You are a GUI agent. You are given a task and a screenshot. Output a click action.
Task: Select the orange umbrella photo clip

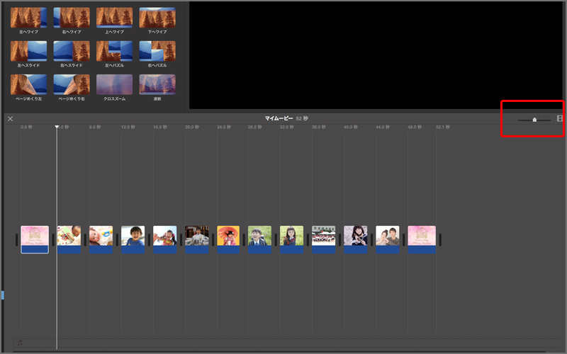pyautogui.click(x=228, y=237)
